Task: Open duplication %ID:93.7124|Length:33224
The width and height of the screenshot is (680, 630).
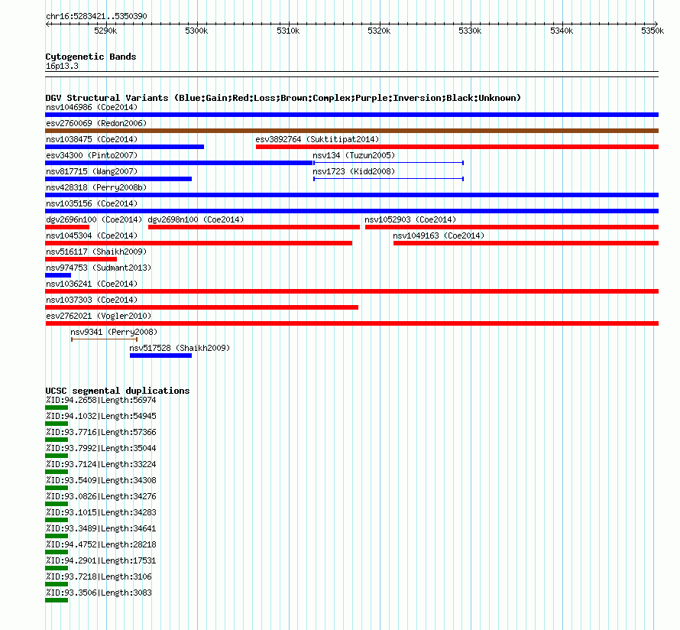Action: [101, 464]
